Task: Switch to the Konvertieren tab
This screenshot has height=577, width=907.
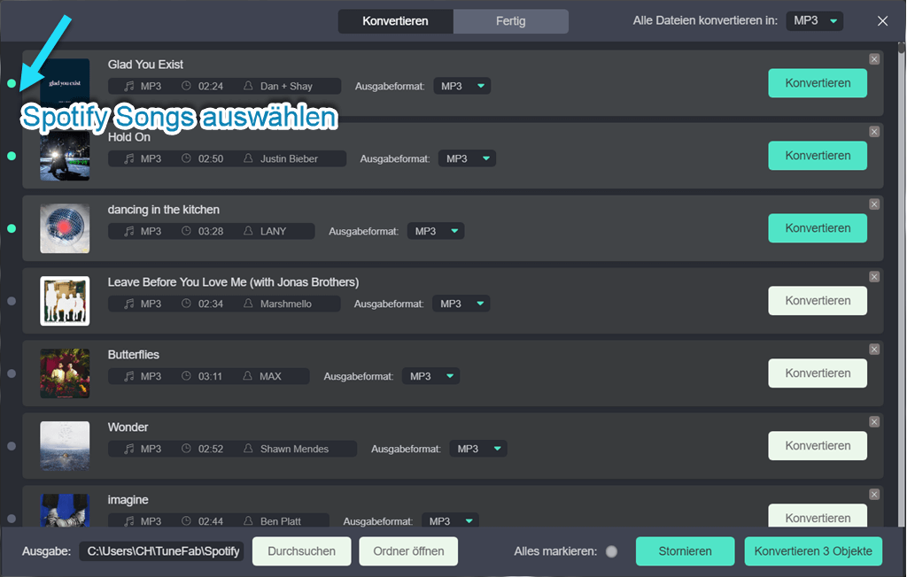Action: click(396, 21)
